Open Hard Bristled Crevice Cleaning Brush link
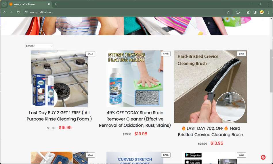 211,131
